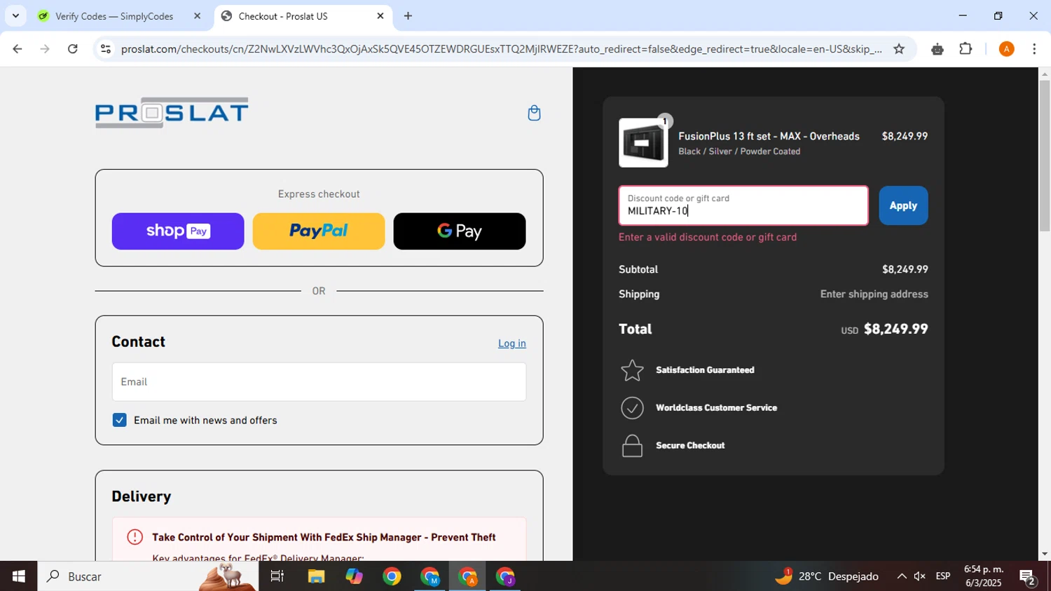The image size is (1051, 591).
Task: Click the page vertical scrollbar
Action: click(1045, 156)
